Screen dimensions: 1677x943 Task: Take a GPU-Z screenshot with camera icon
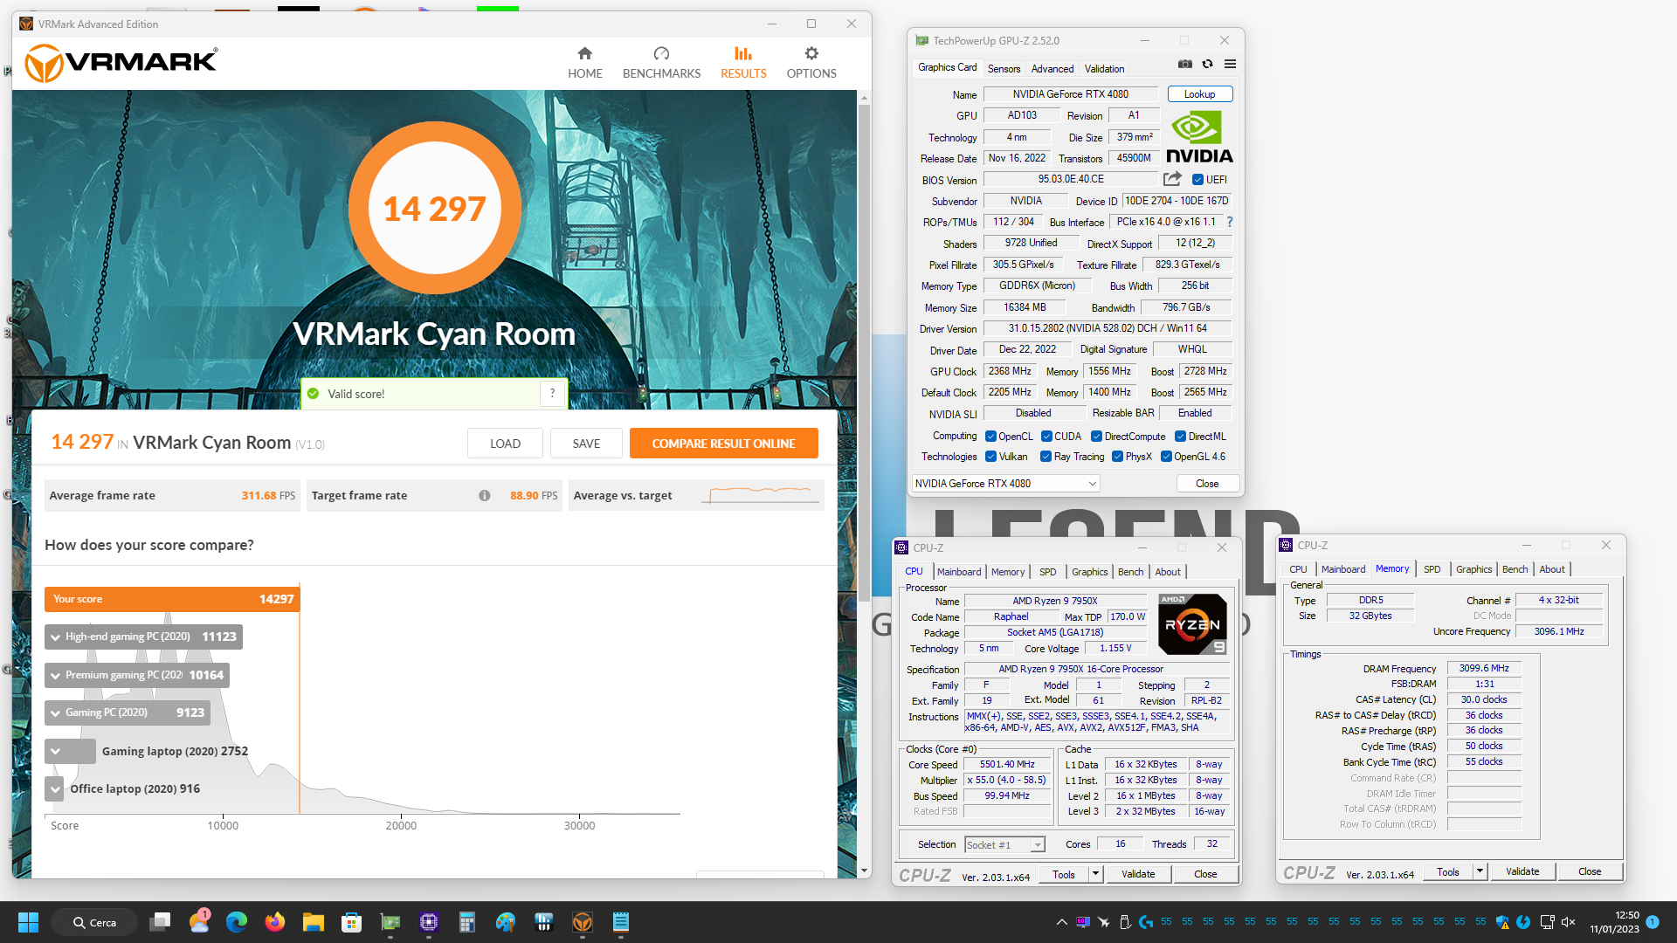click(1184, 64)
